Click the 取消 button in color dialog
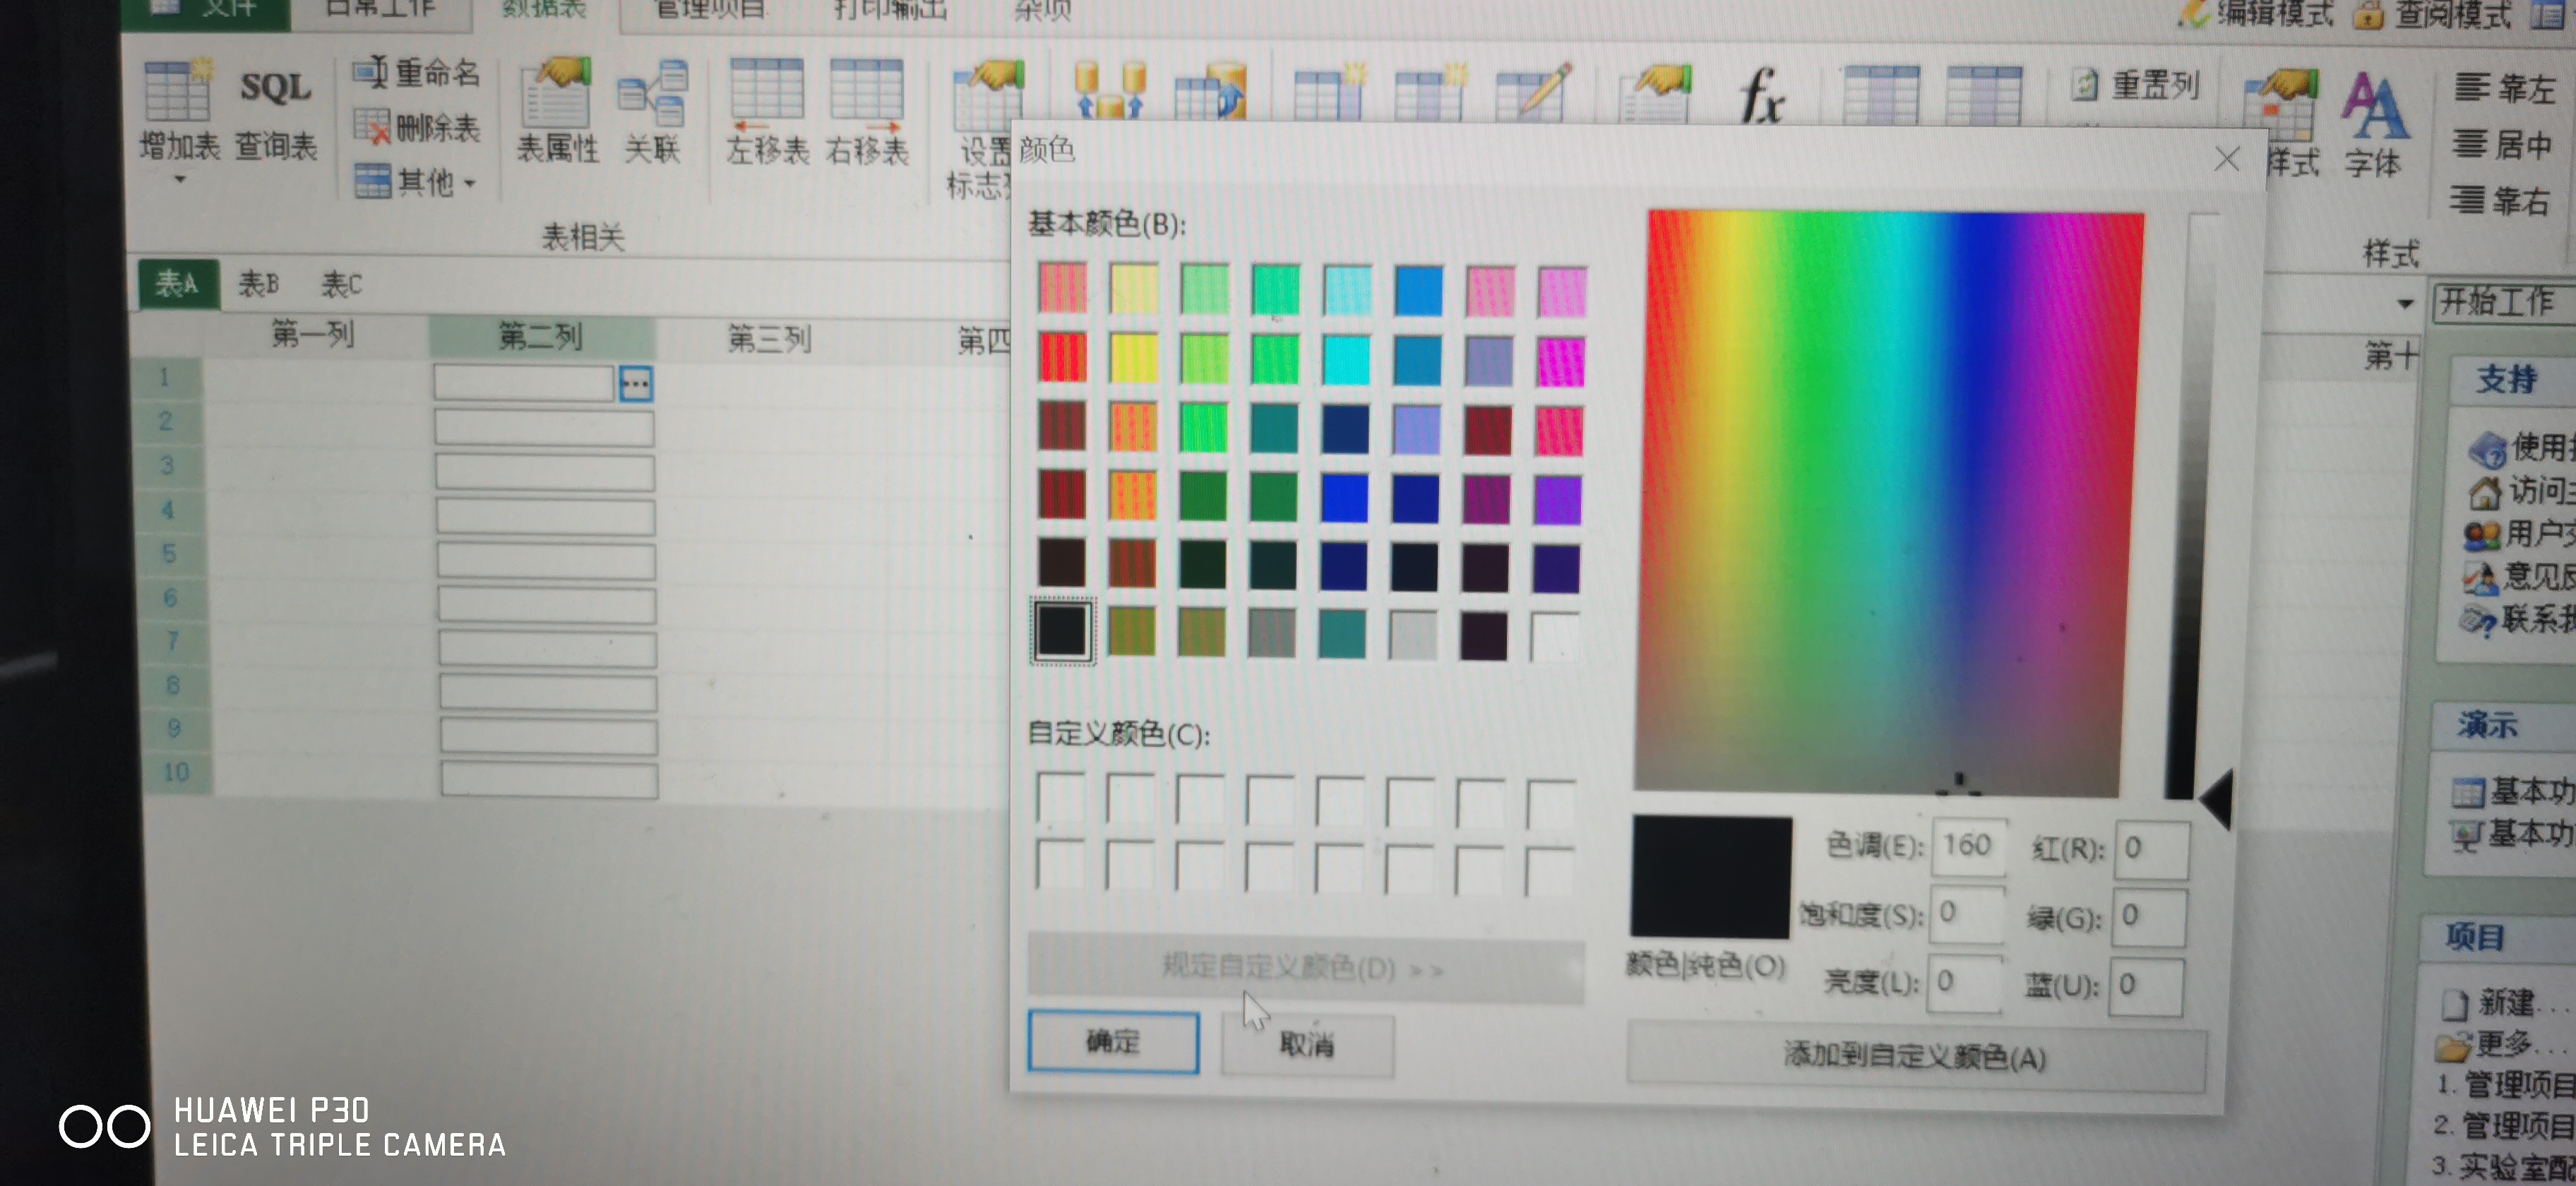Image resolution: width=2576 pixels, height=1186 pixels. 1307,1044
